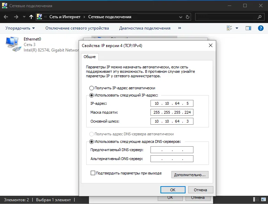Open the blue help question icon
Image resolution: width=268 pixels, height=204 pixels.
point(261,28)
